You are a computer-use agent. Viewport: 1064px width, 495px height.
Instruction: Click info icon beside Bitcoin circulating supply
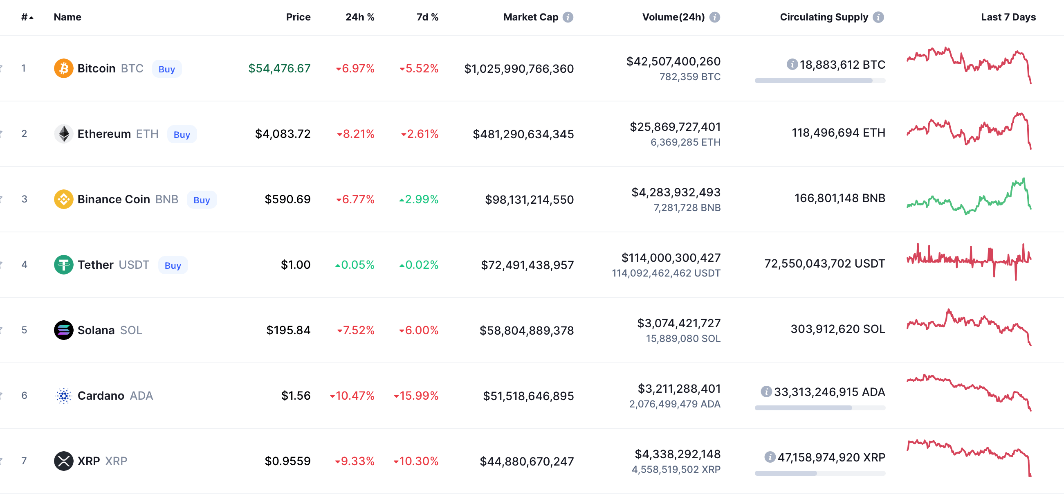792,65
